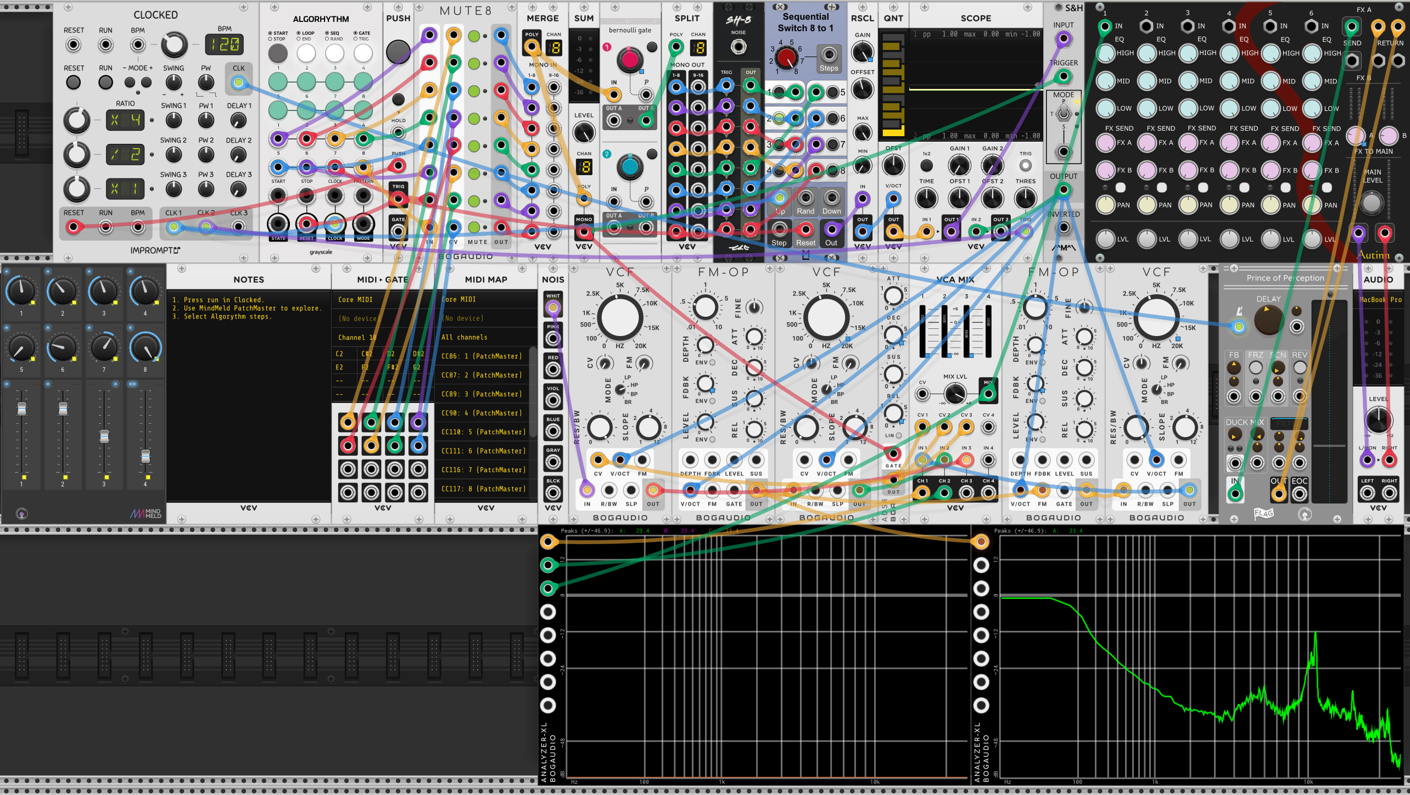Click the MAIN LEVEL knob on Autinn mixer
The height and width of the screenshot is (795, 1410).
pos(1371,203)
